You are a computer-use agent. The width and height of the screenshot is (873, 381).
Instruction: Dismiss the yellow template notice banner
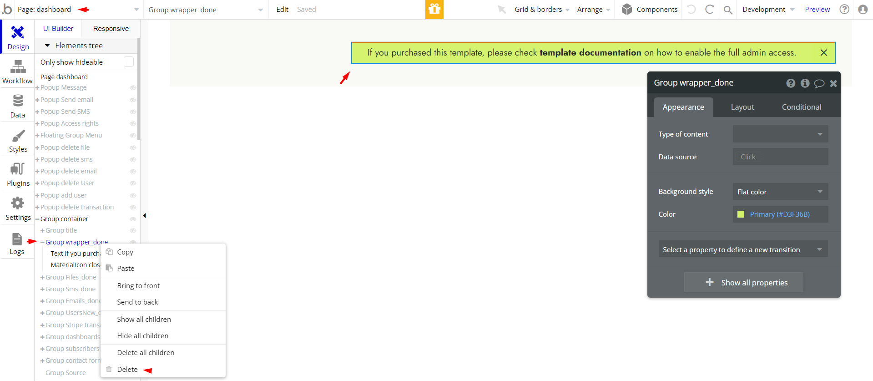click(x=823, y=52)
